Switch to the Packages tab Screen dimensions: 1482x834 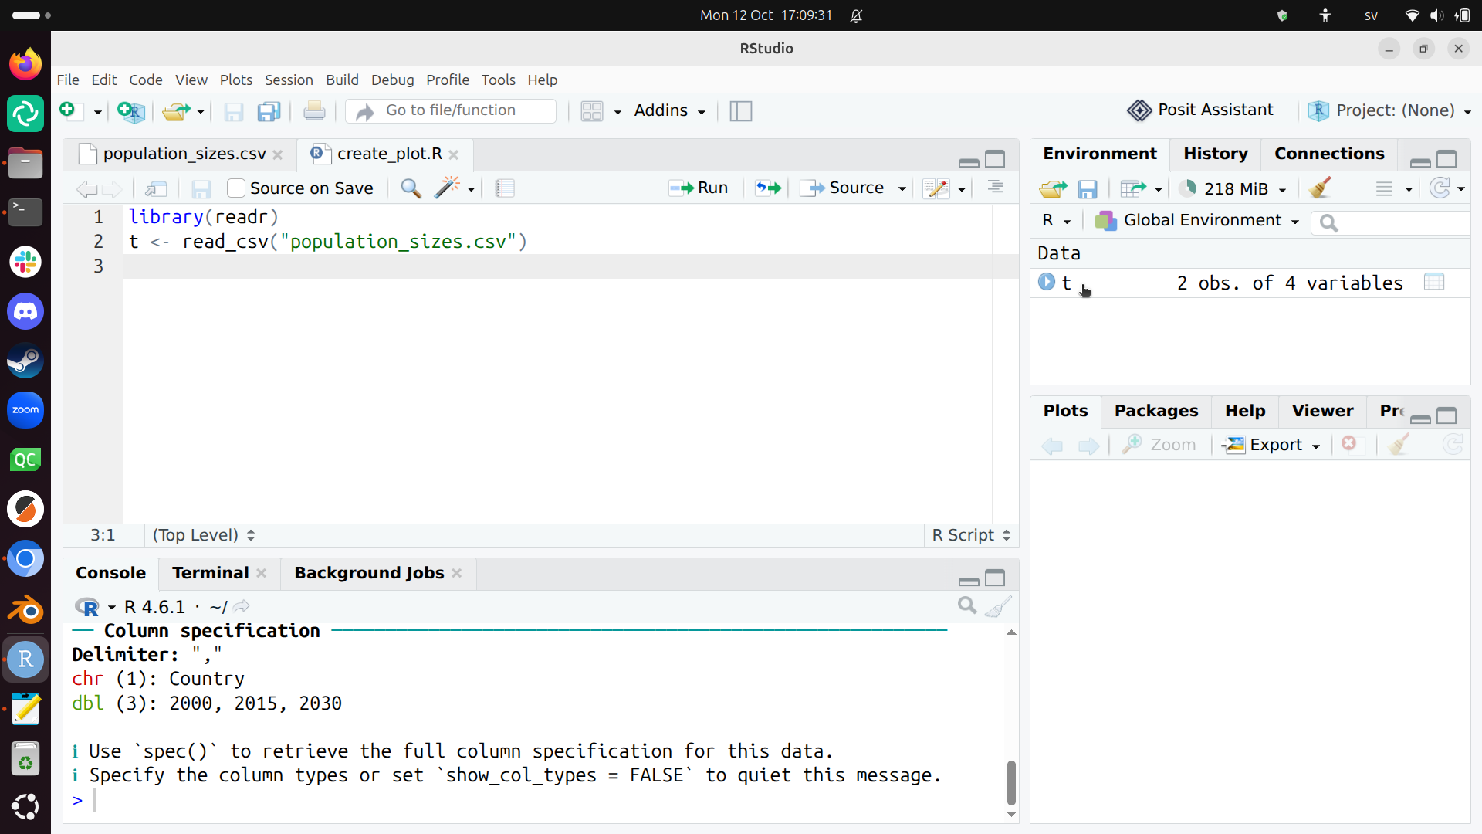coord(1155,411)
